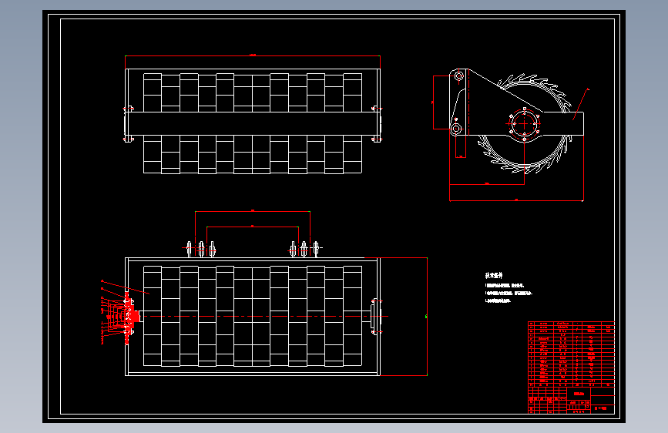Image resolution: width=668 pixels, height=433 pixels.
Task: Click the lower pivot hole of side bracket
Action: coord(456,128)
